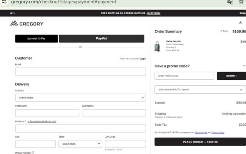Image resolution: width=246 pixels, height=154 pixels.
Task: Click the Cache Carry-On luggage thumbnail
Action: (157, 46)
